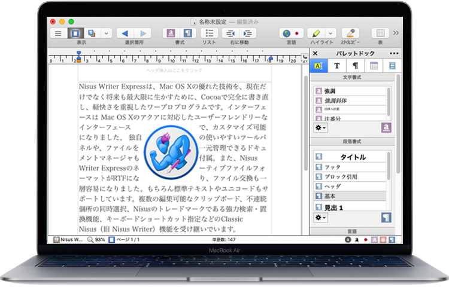Apply the フッタ paragraph style
The width and height of the screenshot is (449, 290).
click(x=350, y=167)
